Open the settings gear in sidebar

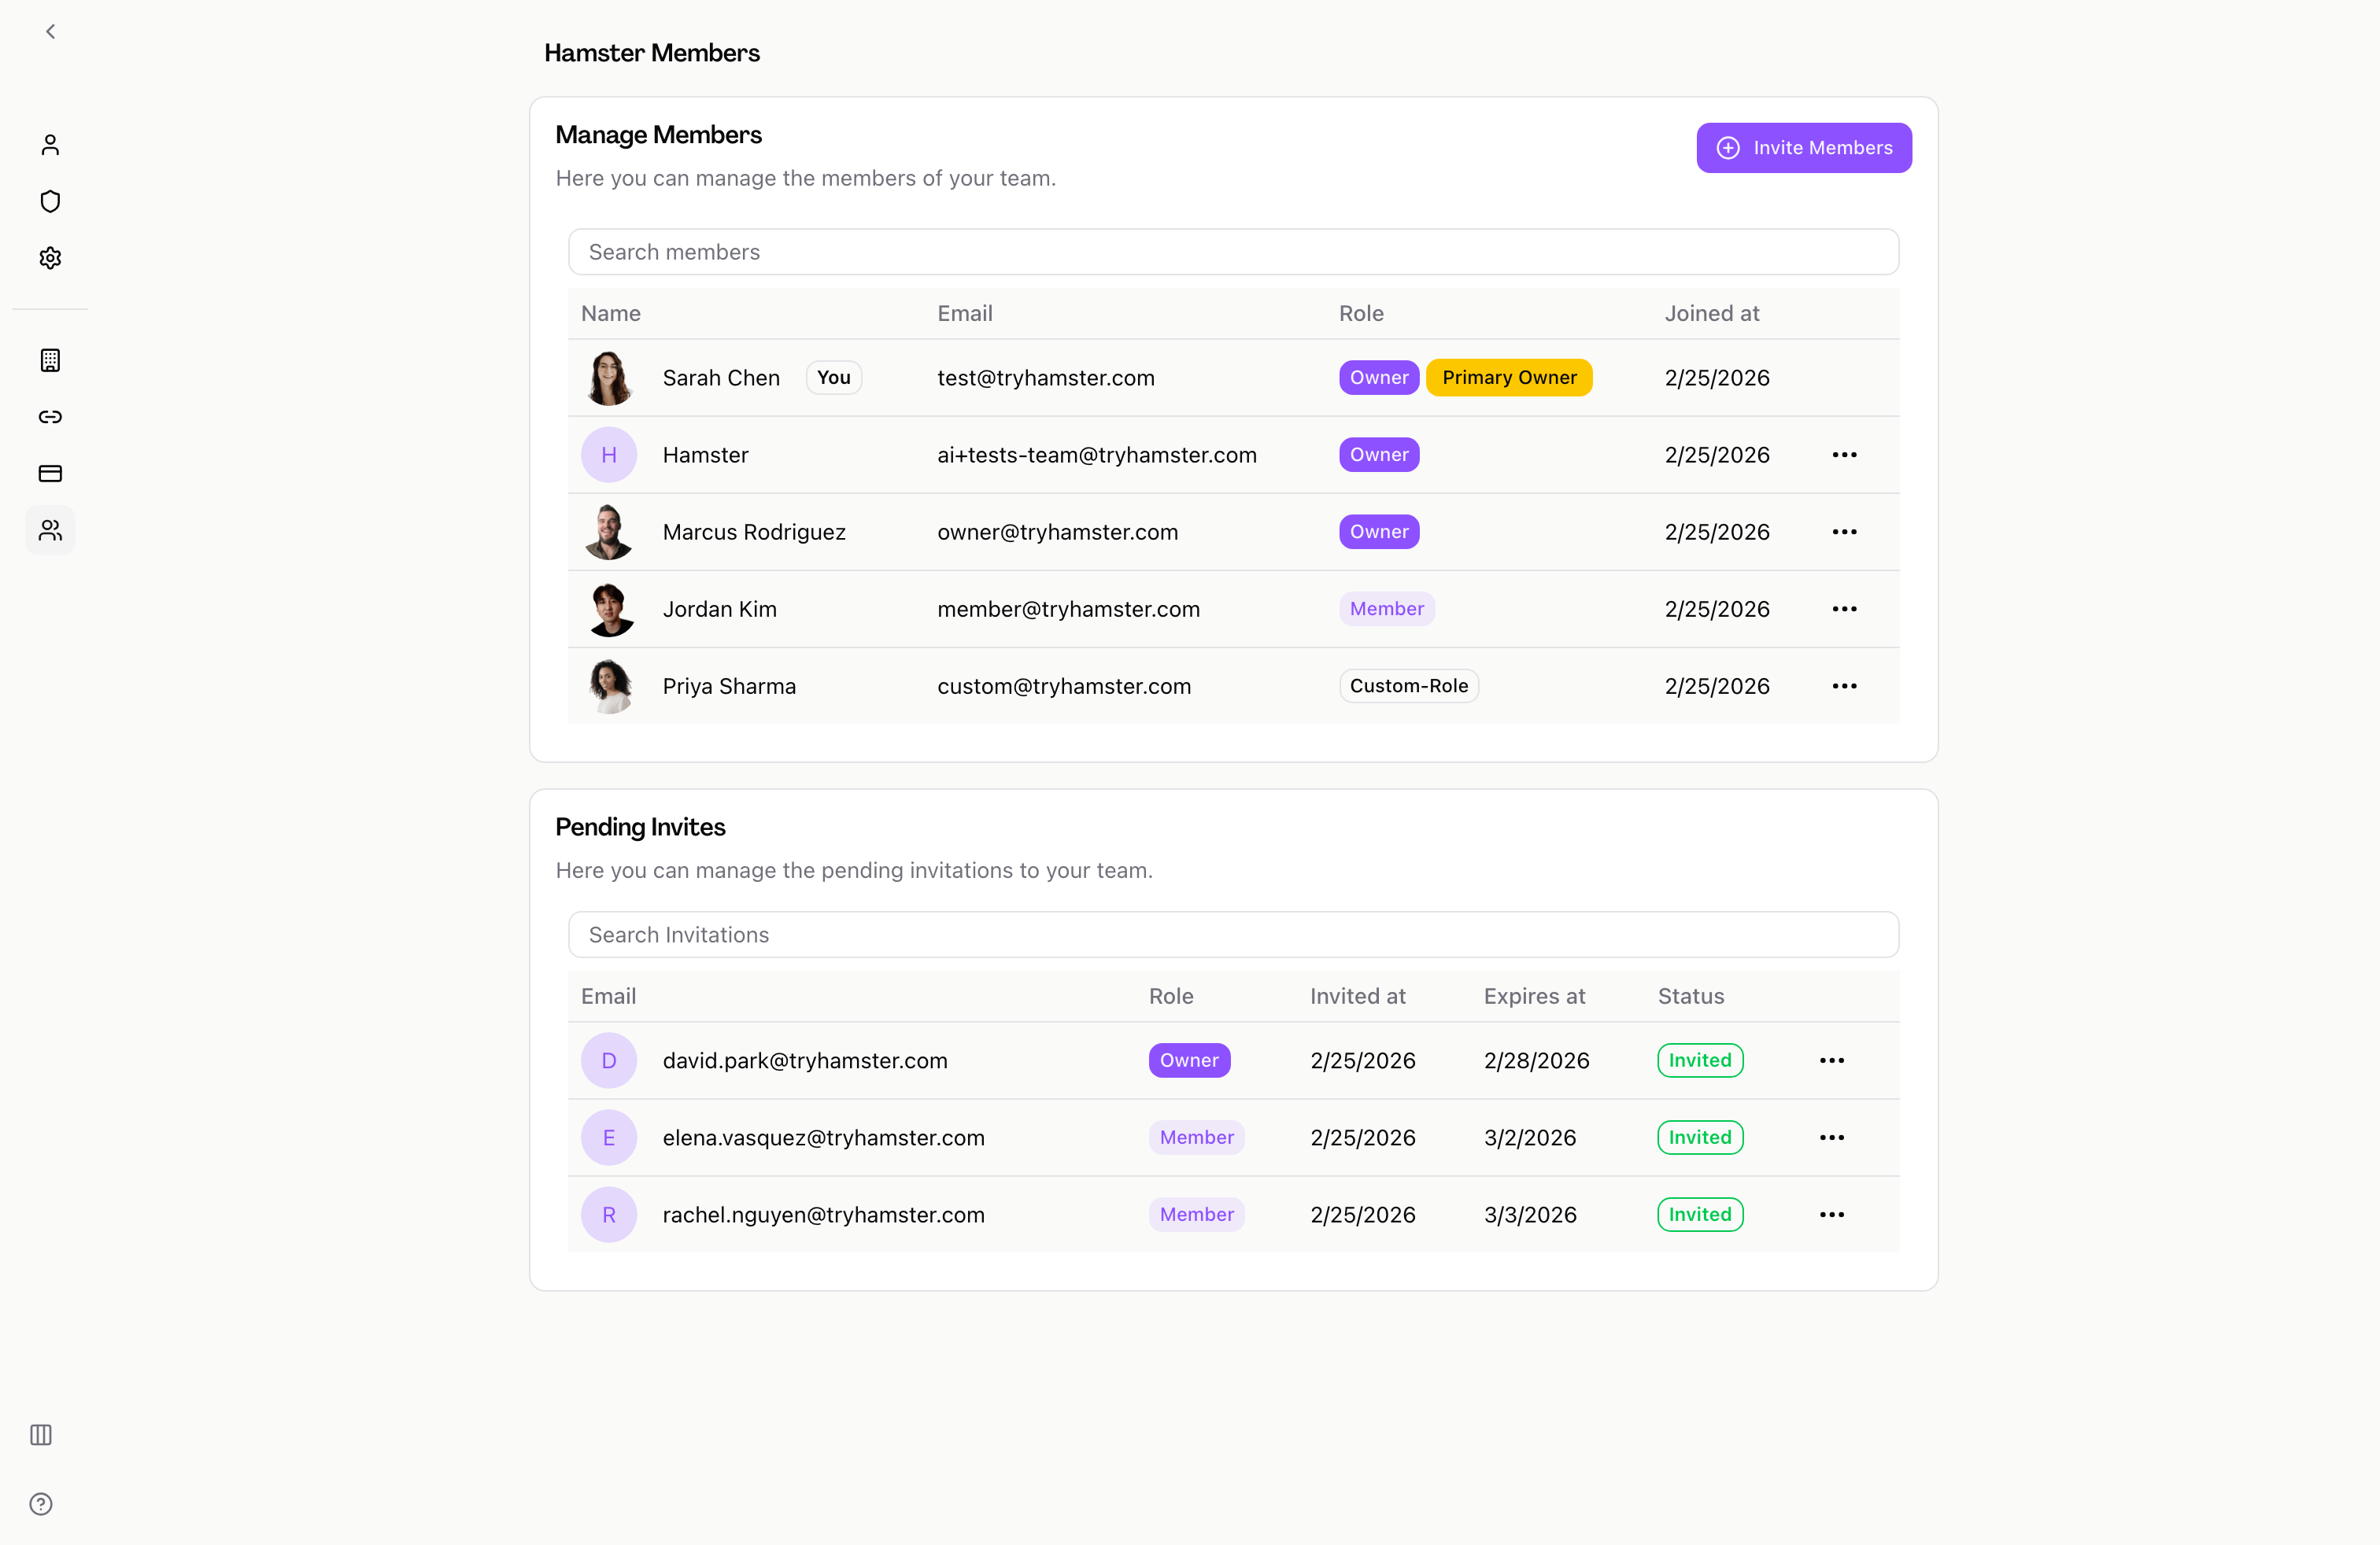50,256
